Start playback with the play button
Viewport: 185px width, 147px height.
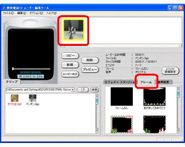pos(34,77)
